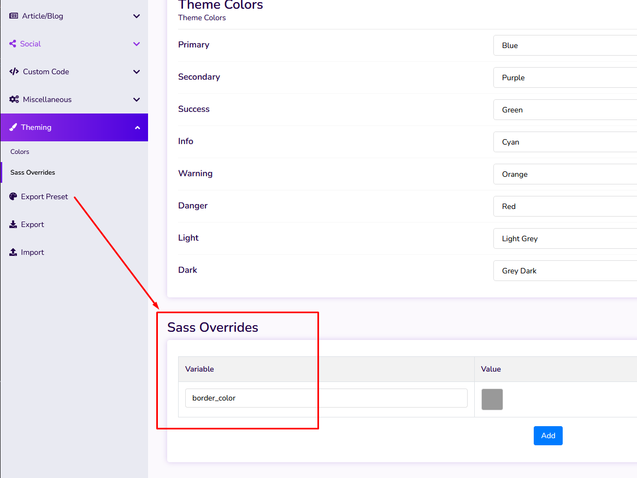Viewport: 637px width, 478px height.
Task: Click the Custom Code brackets icon
Action: tap(14, 71)
